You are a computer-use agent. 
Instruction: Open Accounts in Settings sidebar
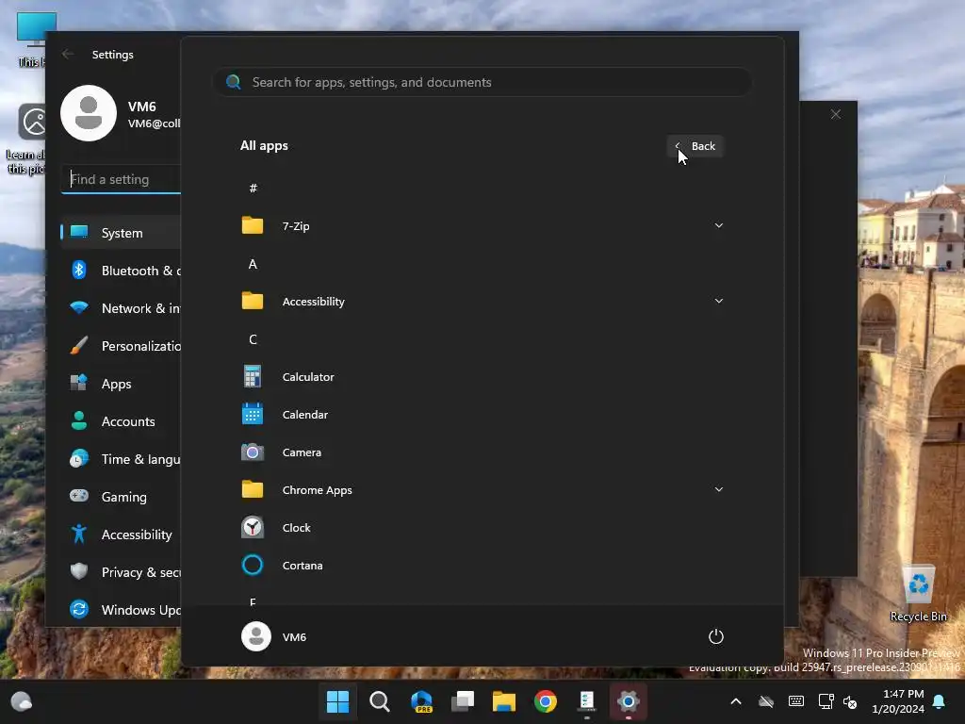(121, 421)
